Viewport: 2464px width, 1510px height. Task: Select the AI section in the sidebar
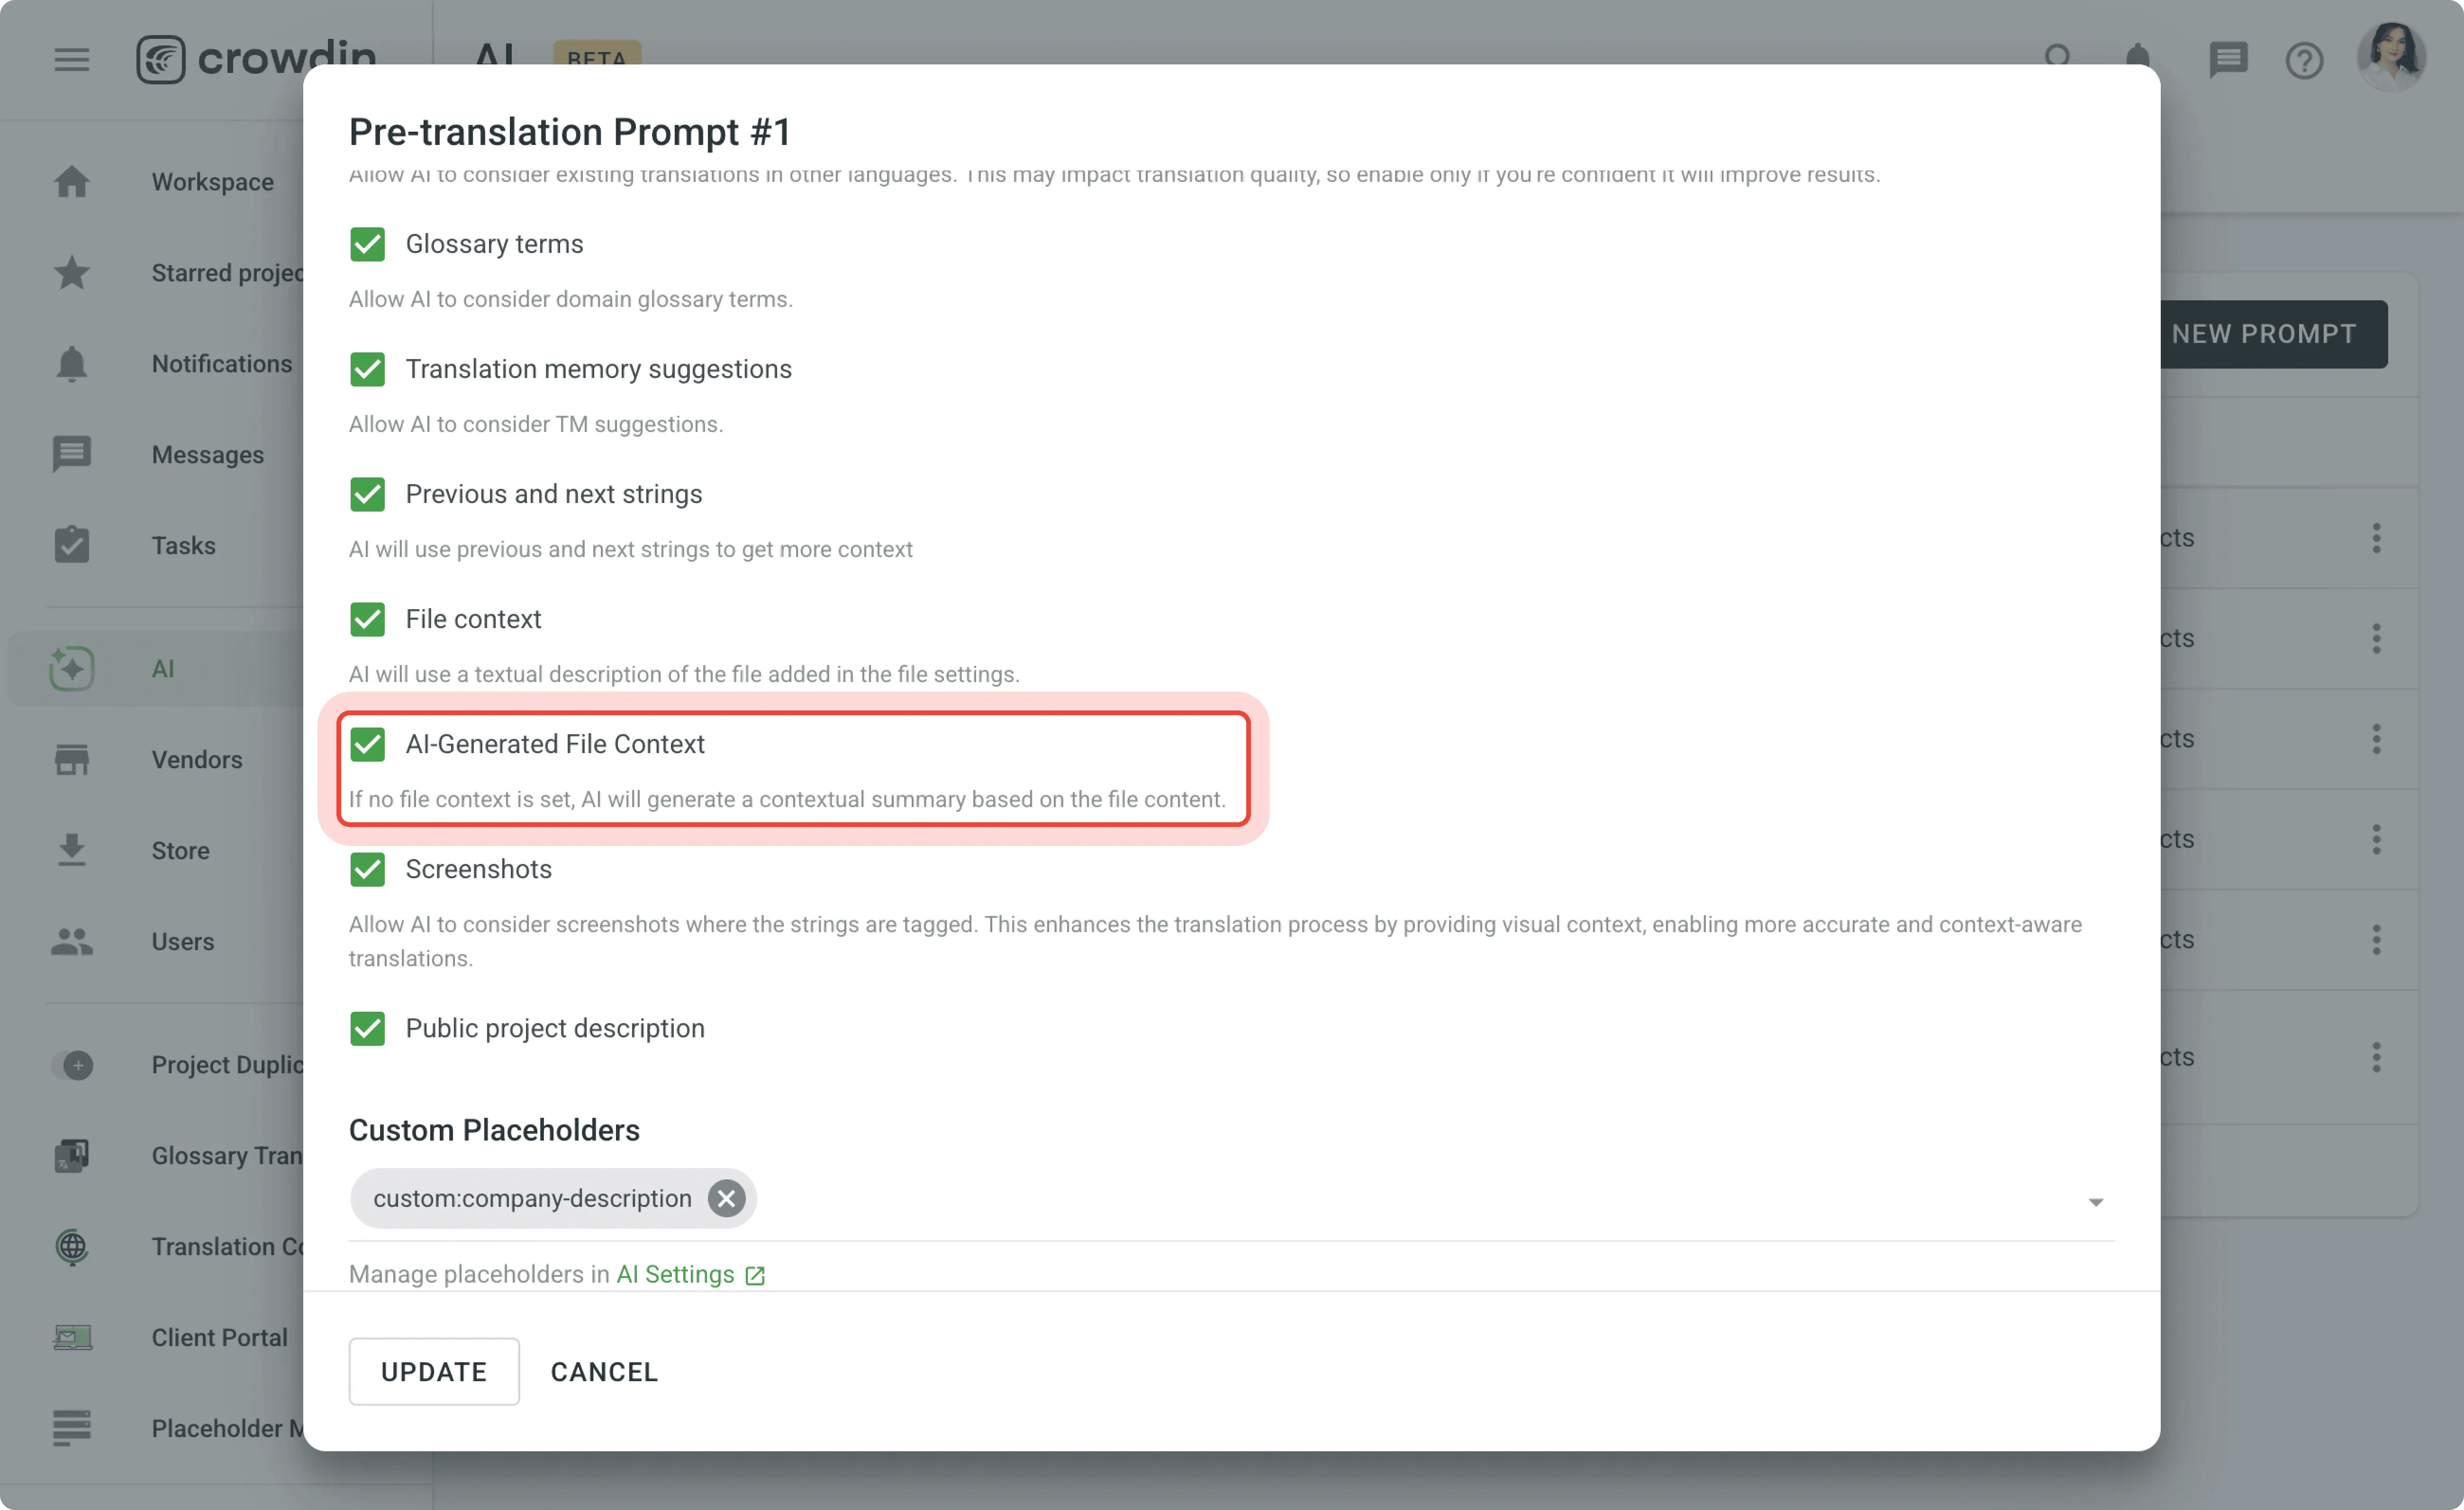(x=70, y=668)
